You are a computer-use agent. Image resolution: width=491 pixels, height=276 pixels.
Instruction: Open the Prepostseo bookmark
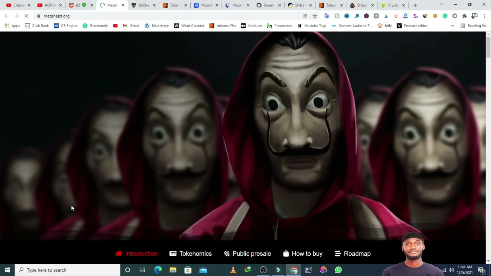[280, 26]
